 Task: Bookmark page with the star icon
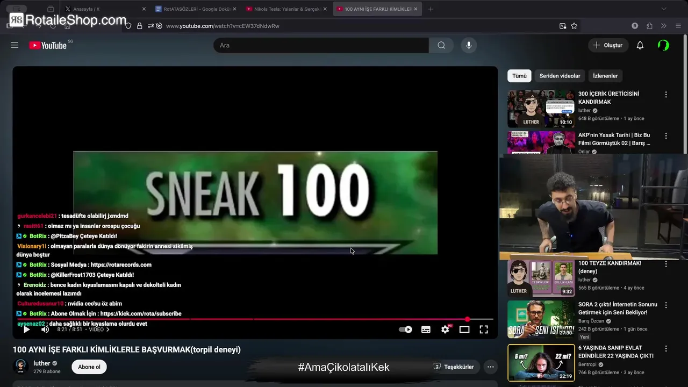point(574,26)
